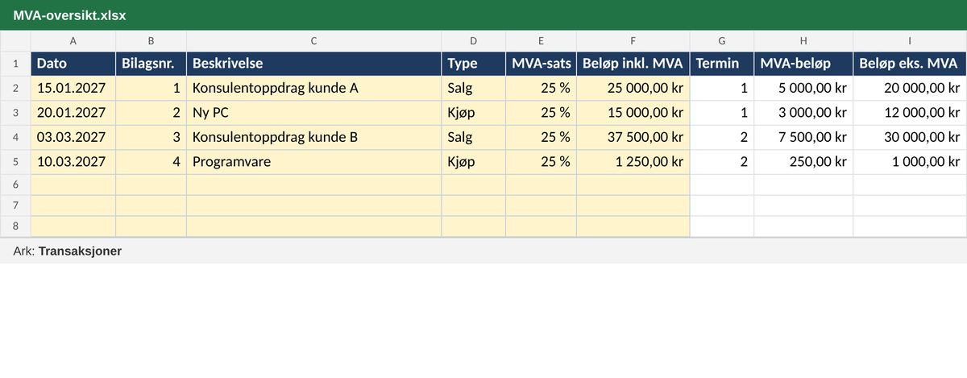Click Type cell in 'Programvare' row
The height and width of the screenshot is (378, 967).
tap(474, 162)
